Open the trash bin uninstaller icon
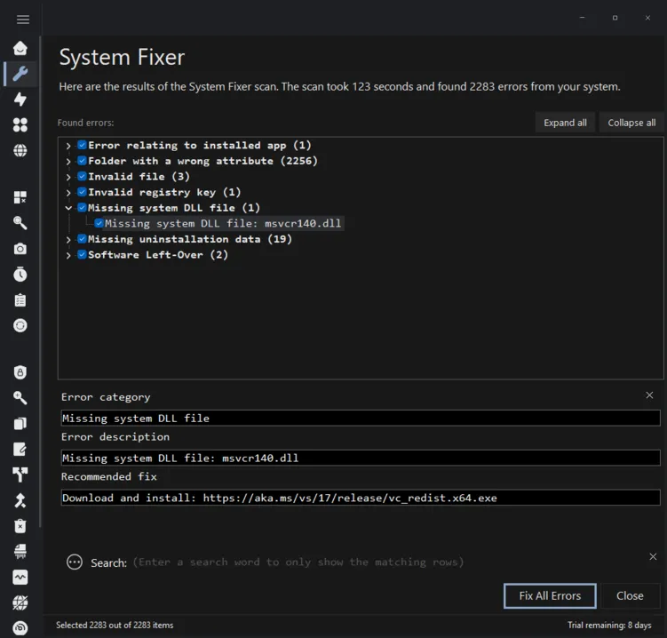The height and width of the screenshot is (638, 667). 20,526
